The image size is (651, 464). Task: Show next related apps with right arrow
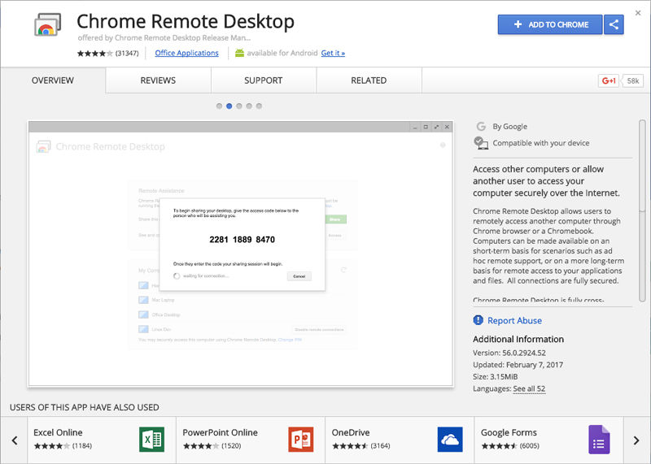tap(636, 440)
